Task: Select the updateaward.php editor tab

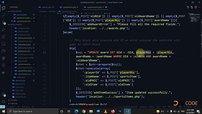Action: point(95,7)
